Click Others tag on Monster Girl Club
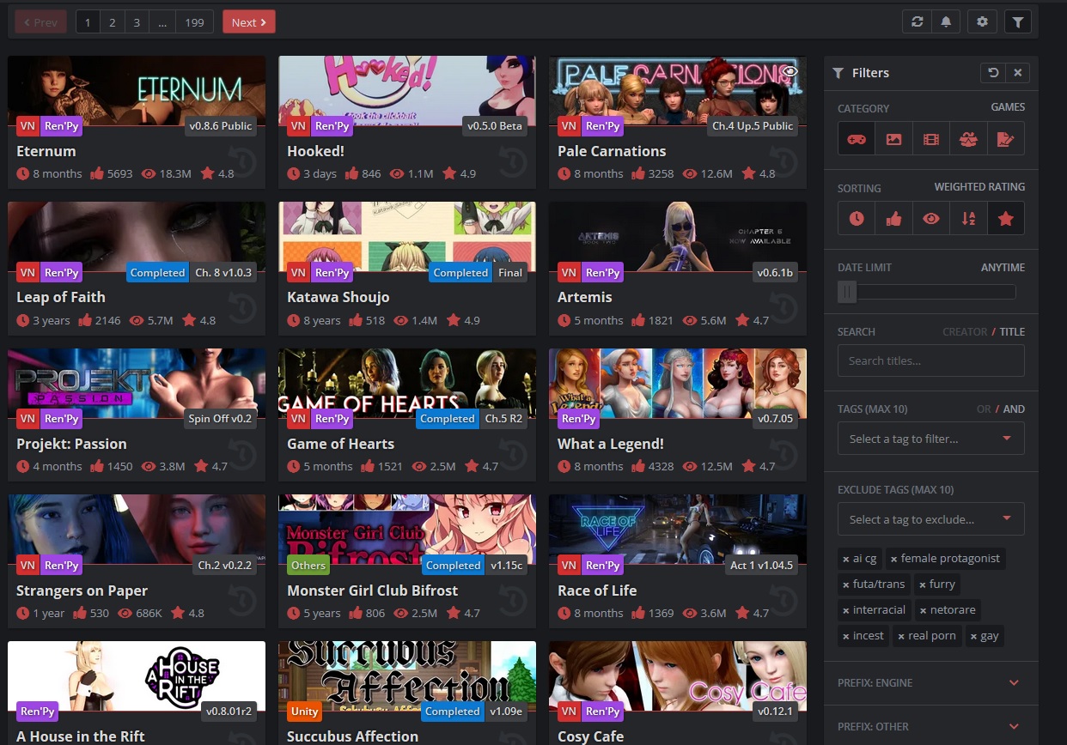The width and height of the screenshot is (1067, 745). coord(308,565)
